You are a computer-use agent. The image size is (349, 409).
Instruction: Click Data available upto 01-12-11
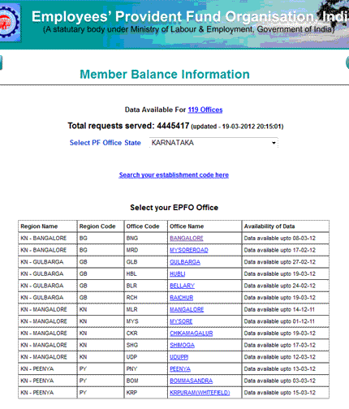[279, 321]
